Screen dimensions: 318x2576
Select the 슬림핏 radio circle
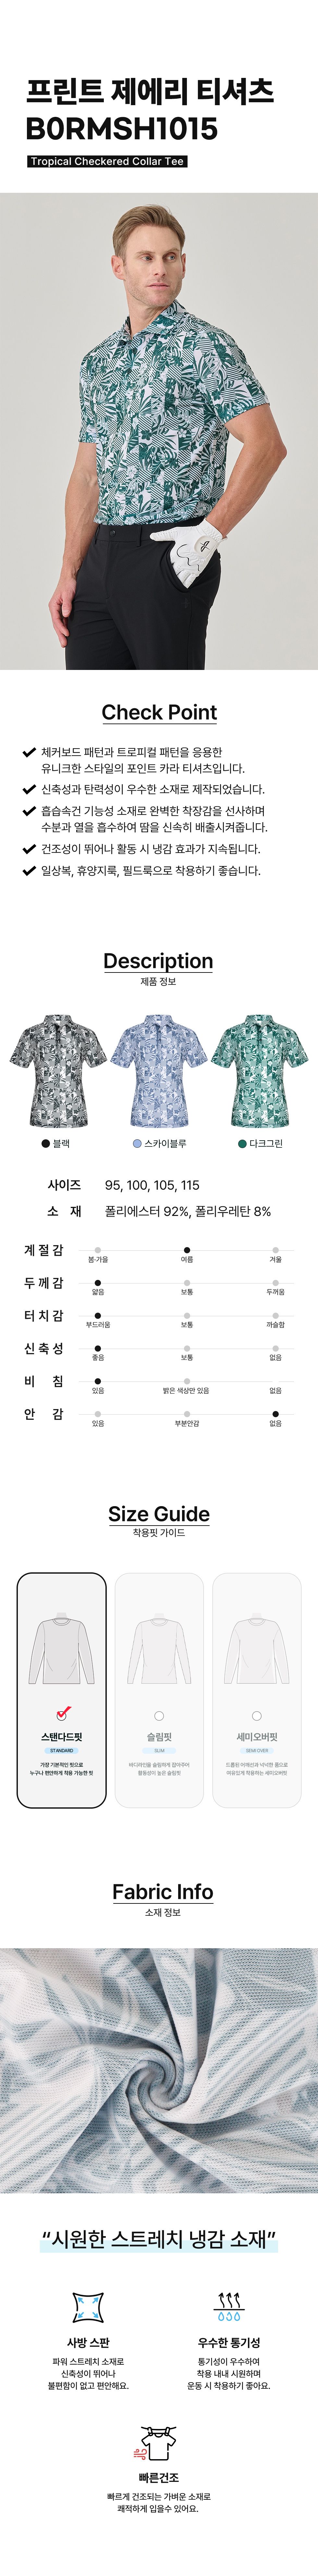point(159,1716)
